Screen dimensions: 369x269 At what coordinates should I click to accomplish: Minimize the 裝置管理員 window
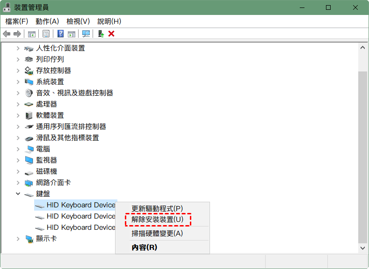[x=302, y=7]
